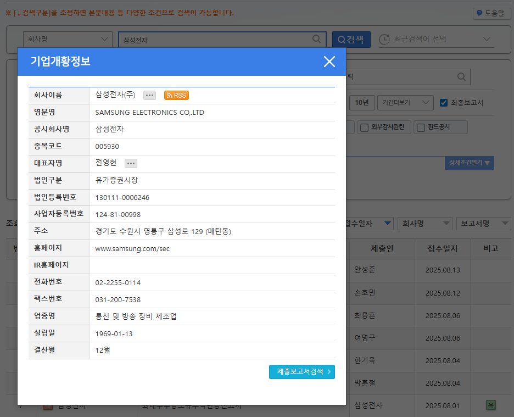The height and width of the screenshot is (417, 514).
Task: Open the more button next to 삼성전자(주)
Action: pyautogui.click(x=149, y=95)
